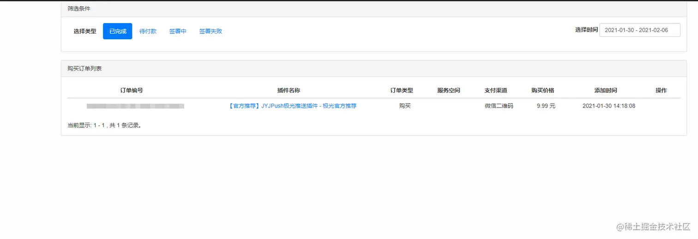Viewport: 698px width, 239px height.
Task: Click the 购买价格 column header
Action: pyautogui.click(x=543, y=90)
